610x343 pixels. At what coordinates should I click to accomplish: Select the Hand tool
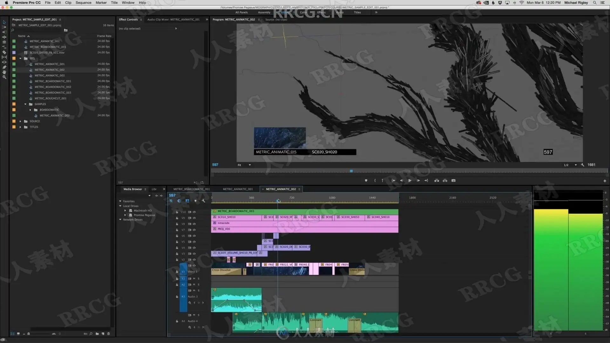4,72
